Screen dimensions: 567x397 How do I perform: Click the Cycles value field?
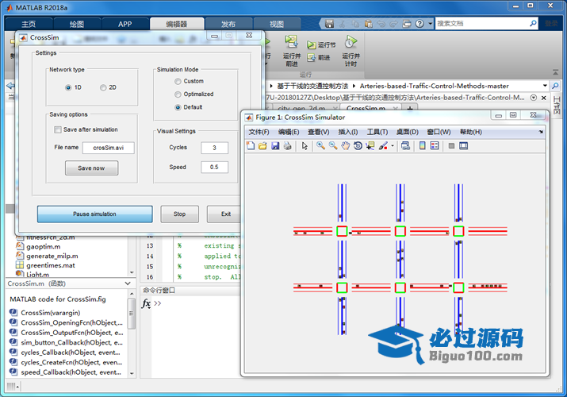214,148
